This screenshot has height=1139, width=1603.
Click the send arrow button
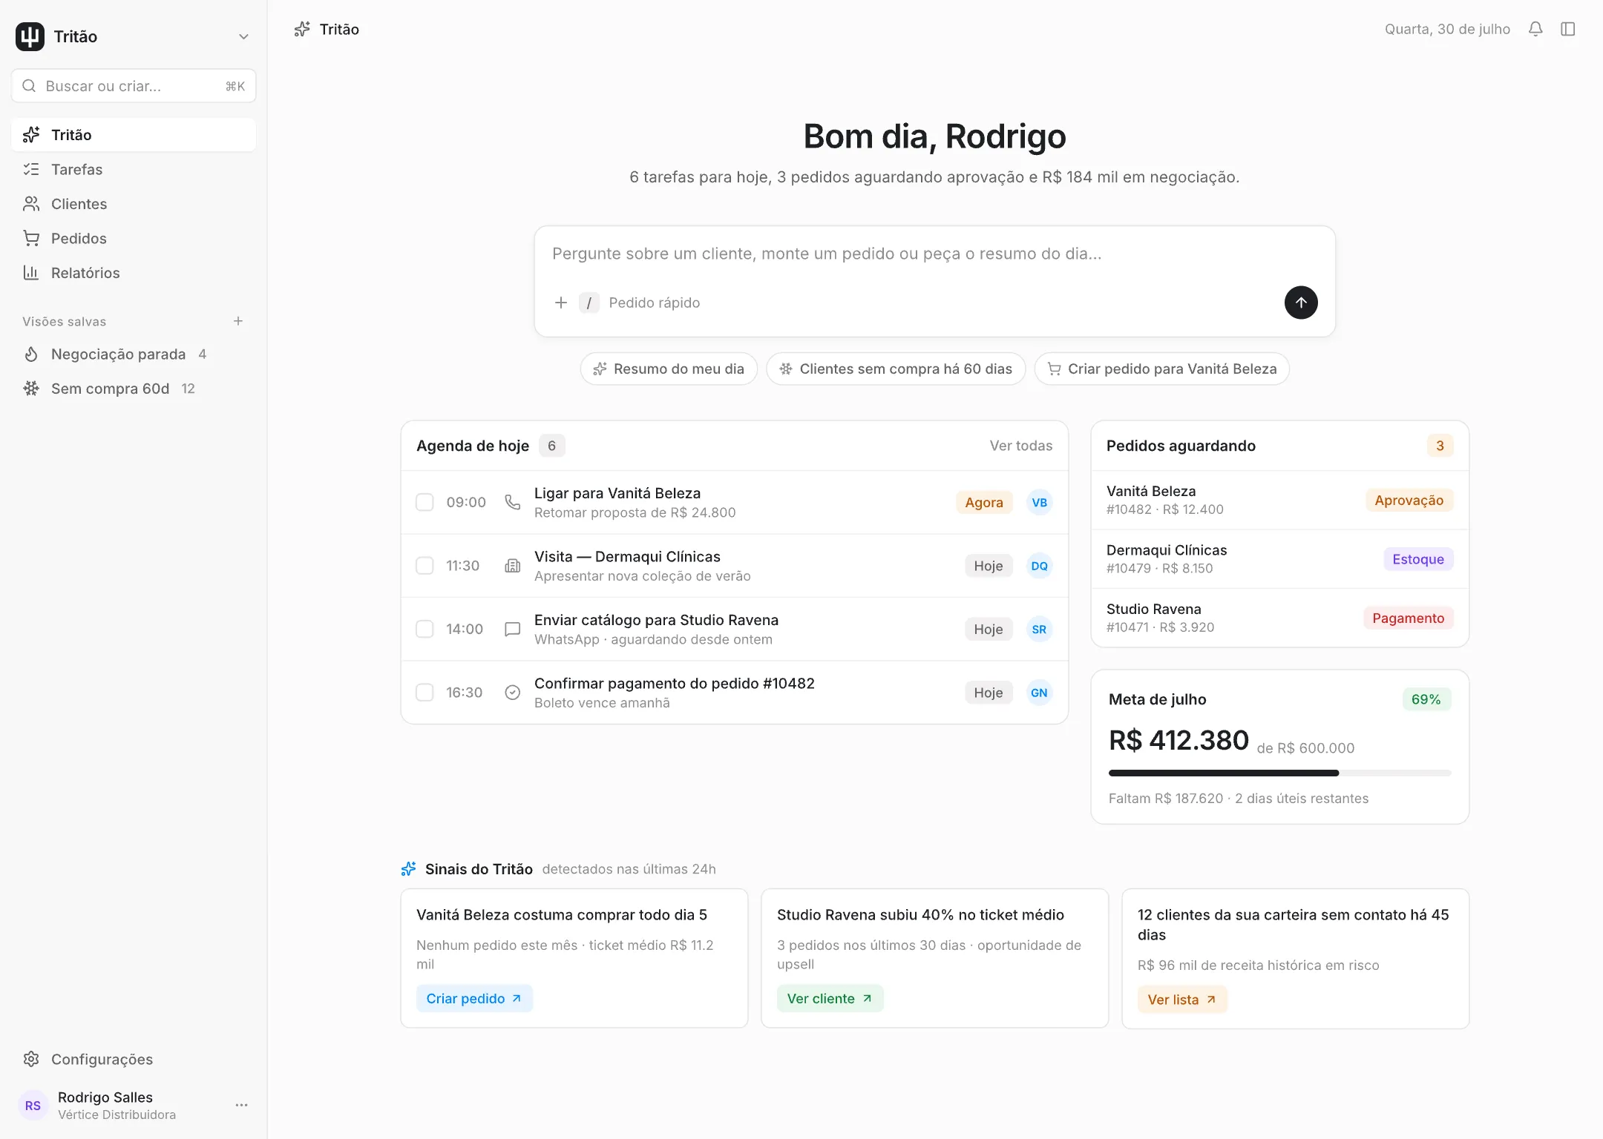(x=1301, y=303)
